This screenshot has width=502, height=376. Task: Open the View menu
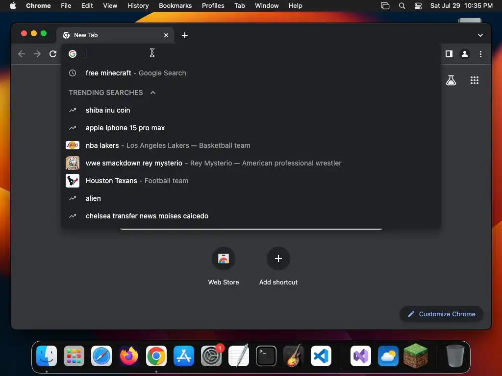pyautogui.click(x=110, y=6)
